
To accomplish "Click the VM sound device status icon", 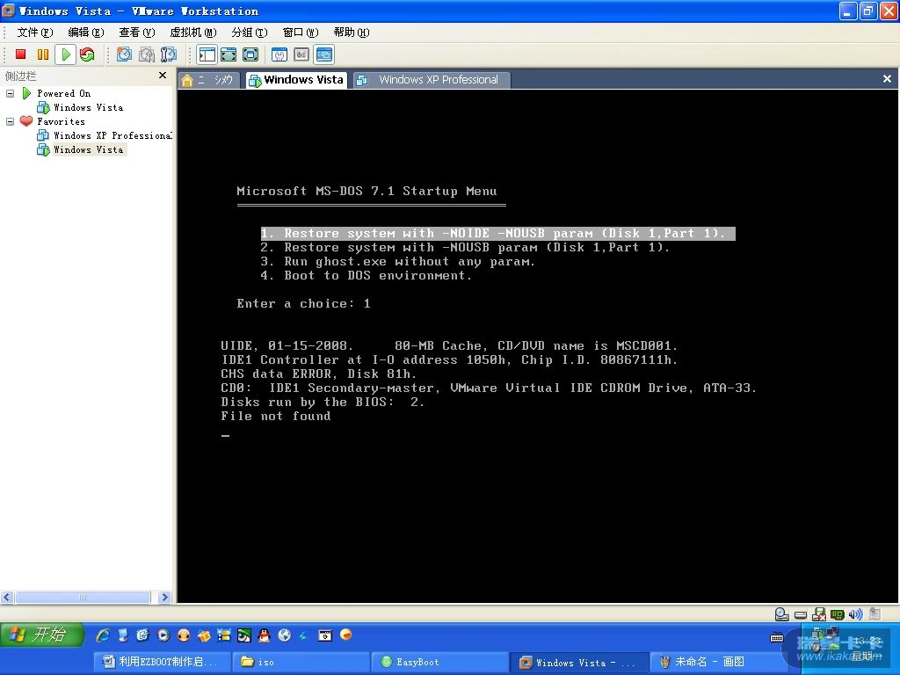I will click(x=855, y=614).
